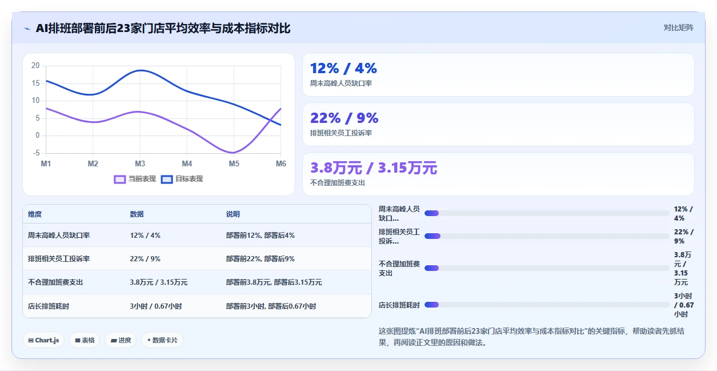717x371 pixels.
Task: Click the 12% / 4% stat card value
Action: pyautogui.click(x=343, y=69)
